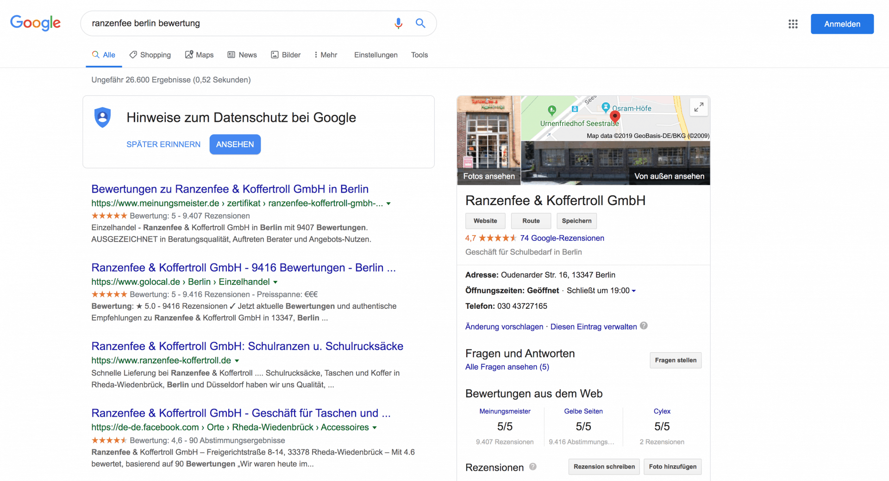Click phone number 030 43727165
The width and height of the screenshot is (889, 481).
pyautogui.click(x=522, y=306)
